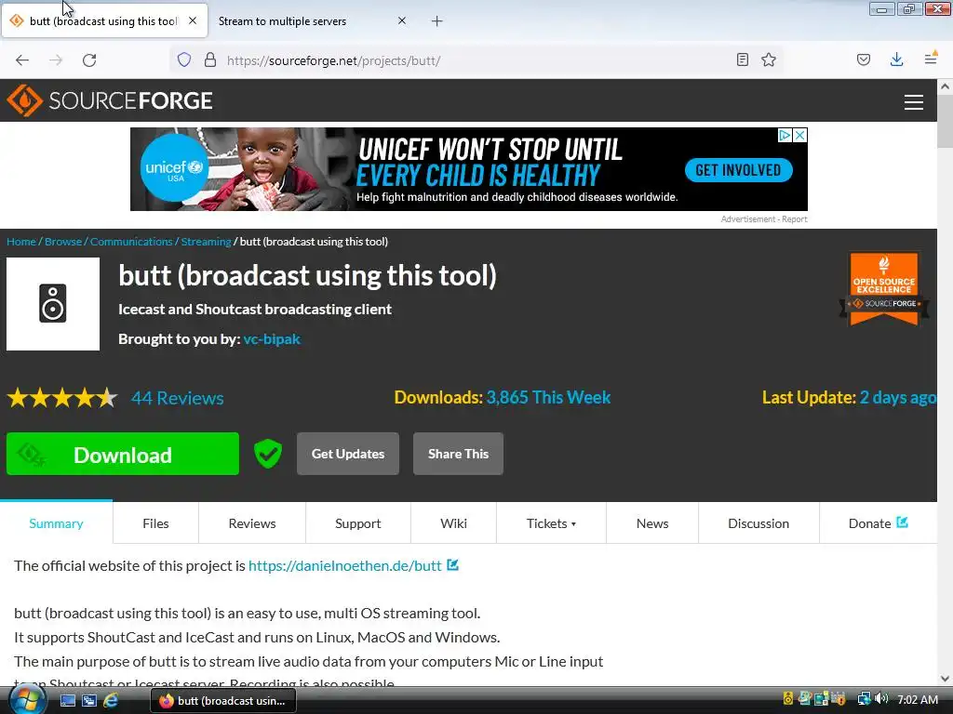Click the Get Updates button
Screen dimensions: 953x714
(348, 454)
